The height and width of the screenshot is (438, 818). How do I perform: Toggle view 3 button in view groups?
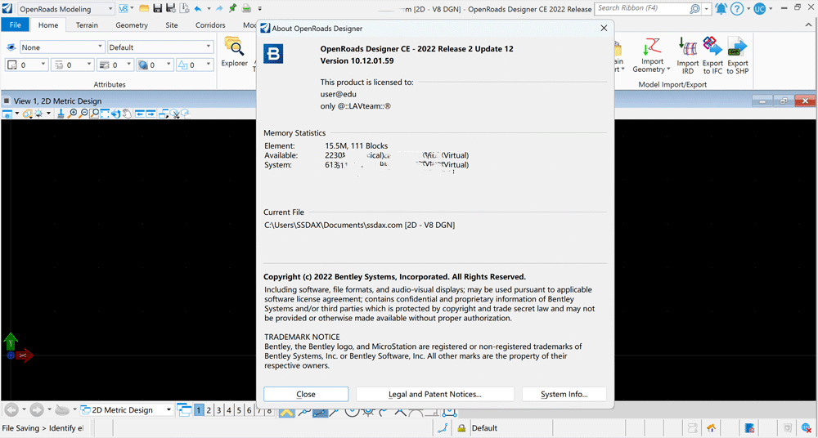click(x=219, y=410)
